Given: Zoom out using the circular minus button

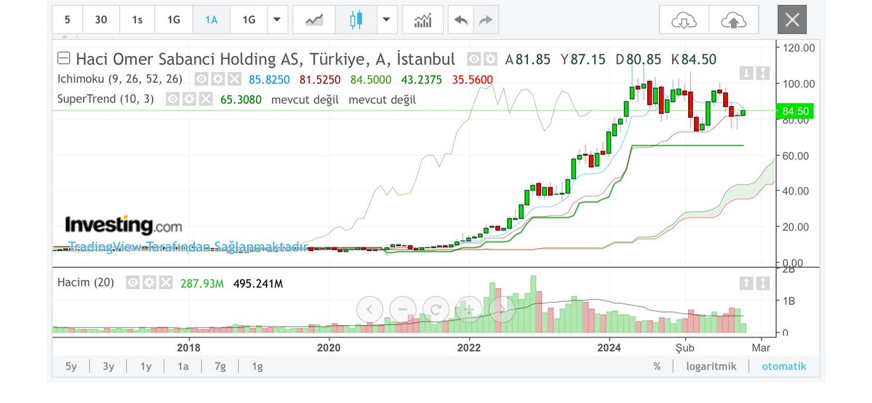Looking at the screenshot, I should tap(403, 309).
